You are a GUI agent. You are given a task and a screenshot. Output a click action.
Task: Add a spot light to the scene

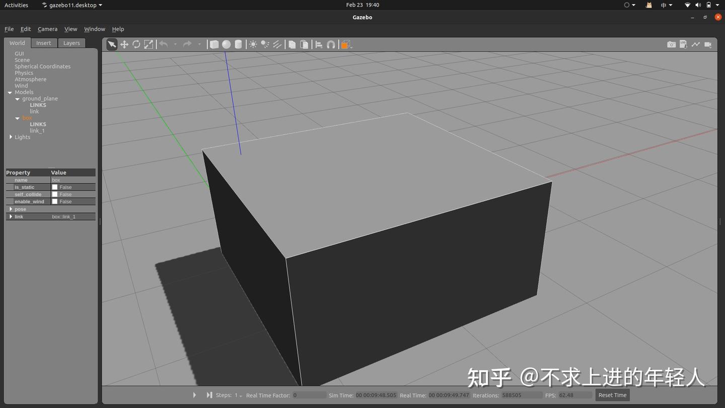click(265, 44)
